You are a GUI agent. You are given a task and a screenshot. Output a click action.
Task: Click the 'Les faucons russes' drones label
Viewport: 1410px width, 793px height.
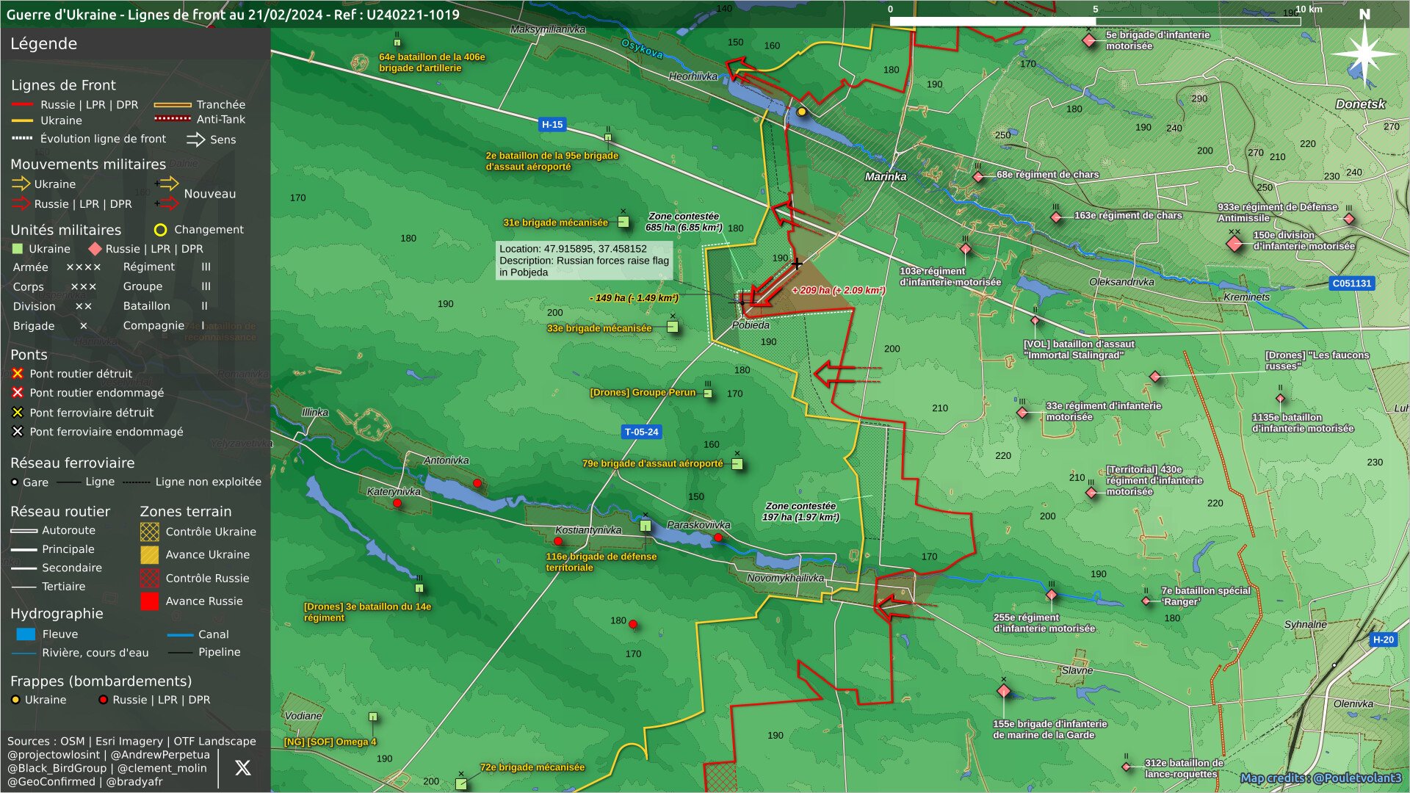(x=1317, y=361)
